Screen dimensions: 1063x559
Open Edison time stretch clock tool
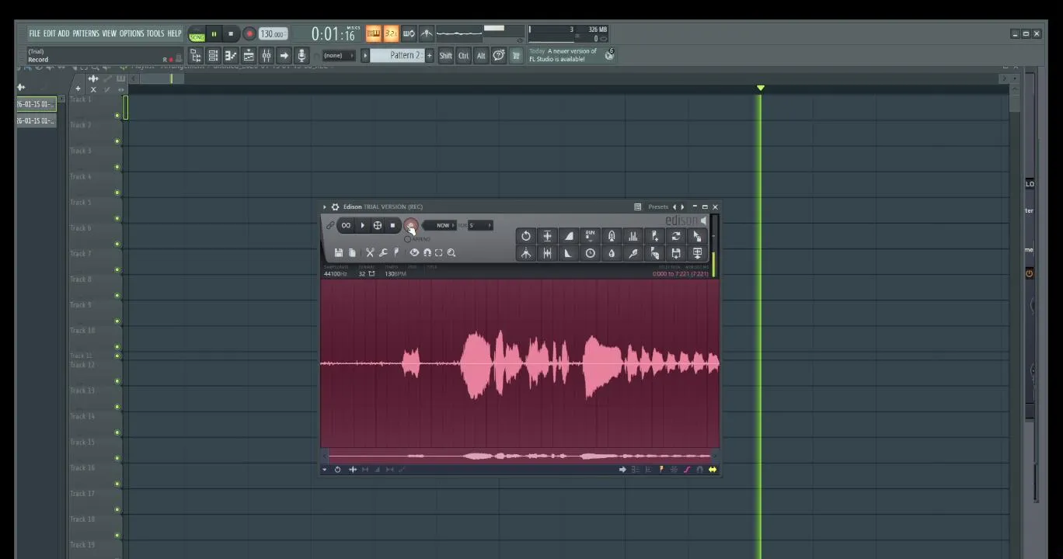click(590, 253)
